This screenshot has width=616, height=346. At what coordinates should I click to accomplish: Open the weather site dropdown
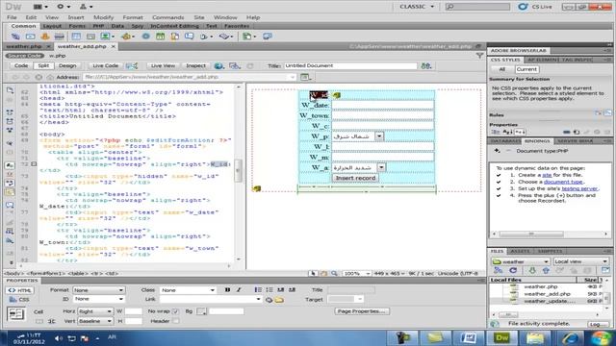520,261
